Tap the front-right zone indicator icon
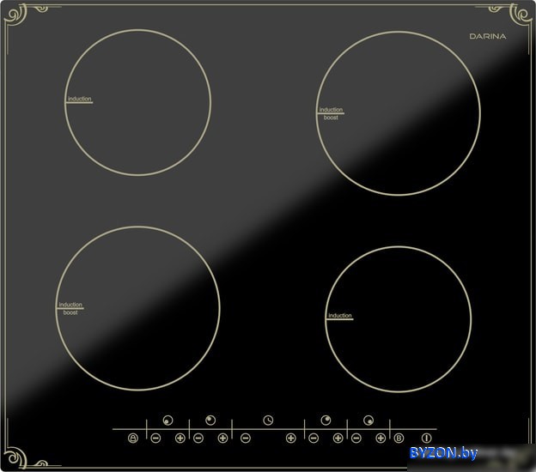The image size is (536, 472). point(368,421)
